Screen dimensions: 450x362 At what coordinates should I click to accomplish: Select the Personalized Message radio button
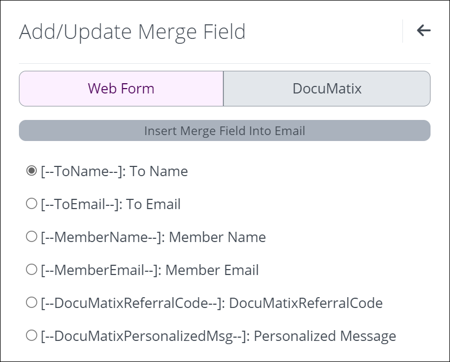(x=31, y=336)
